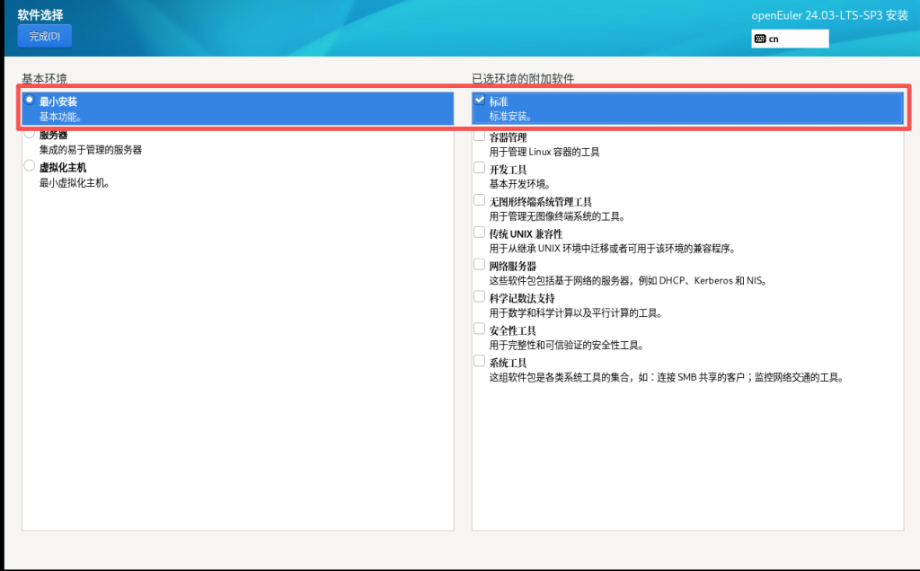Toggle the 科学记数法支持 checkbox
The height and width of the screenshot is (571, 920).
pyautogui.click(x=480, y=297)
